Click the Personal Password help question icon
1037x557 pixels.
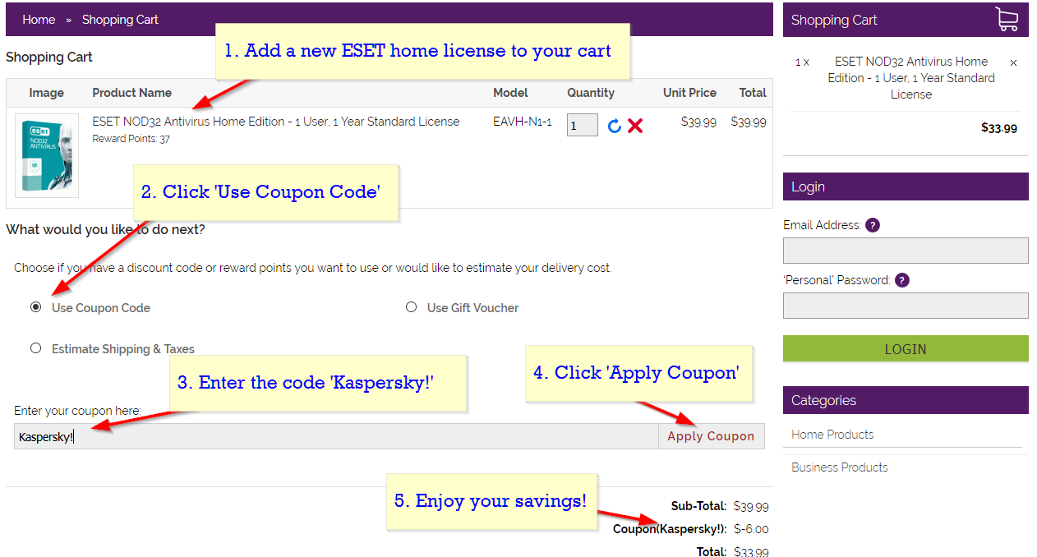click(902, 280)
